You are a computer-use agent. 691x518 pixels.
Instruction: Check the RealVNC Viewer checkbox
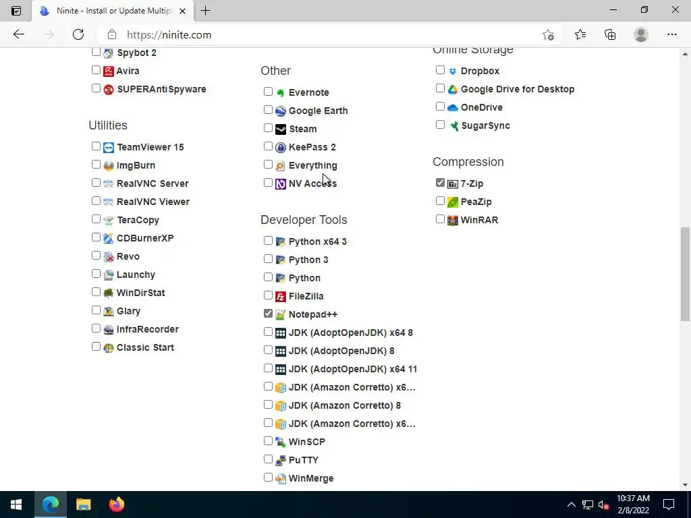point(96,201)
